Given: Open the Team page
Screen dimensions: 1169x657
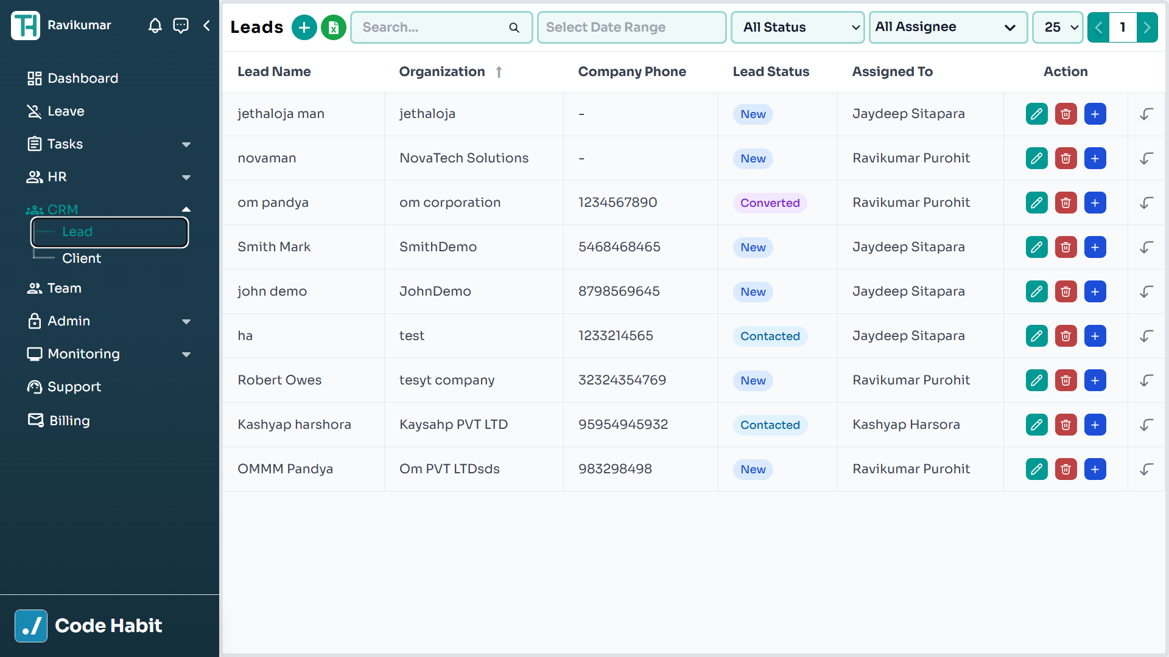Looking at the screenshot, I should pos(54,288).
